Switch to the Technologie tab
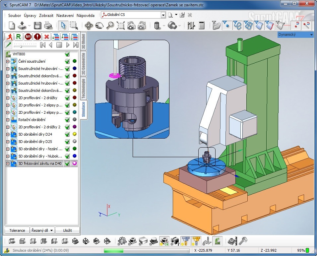 click(84, 88)
